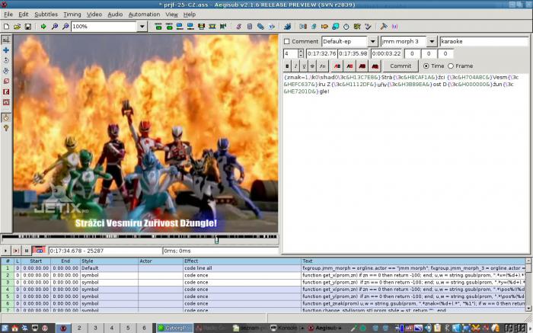
Task: Select the Rotate Z visual tool
Action: [6, 60]
